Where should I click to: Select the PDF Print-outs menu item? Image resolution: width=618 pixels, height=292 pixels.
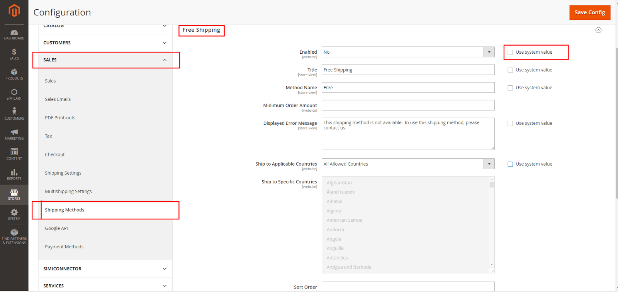[60, 118]
